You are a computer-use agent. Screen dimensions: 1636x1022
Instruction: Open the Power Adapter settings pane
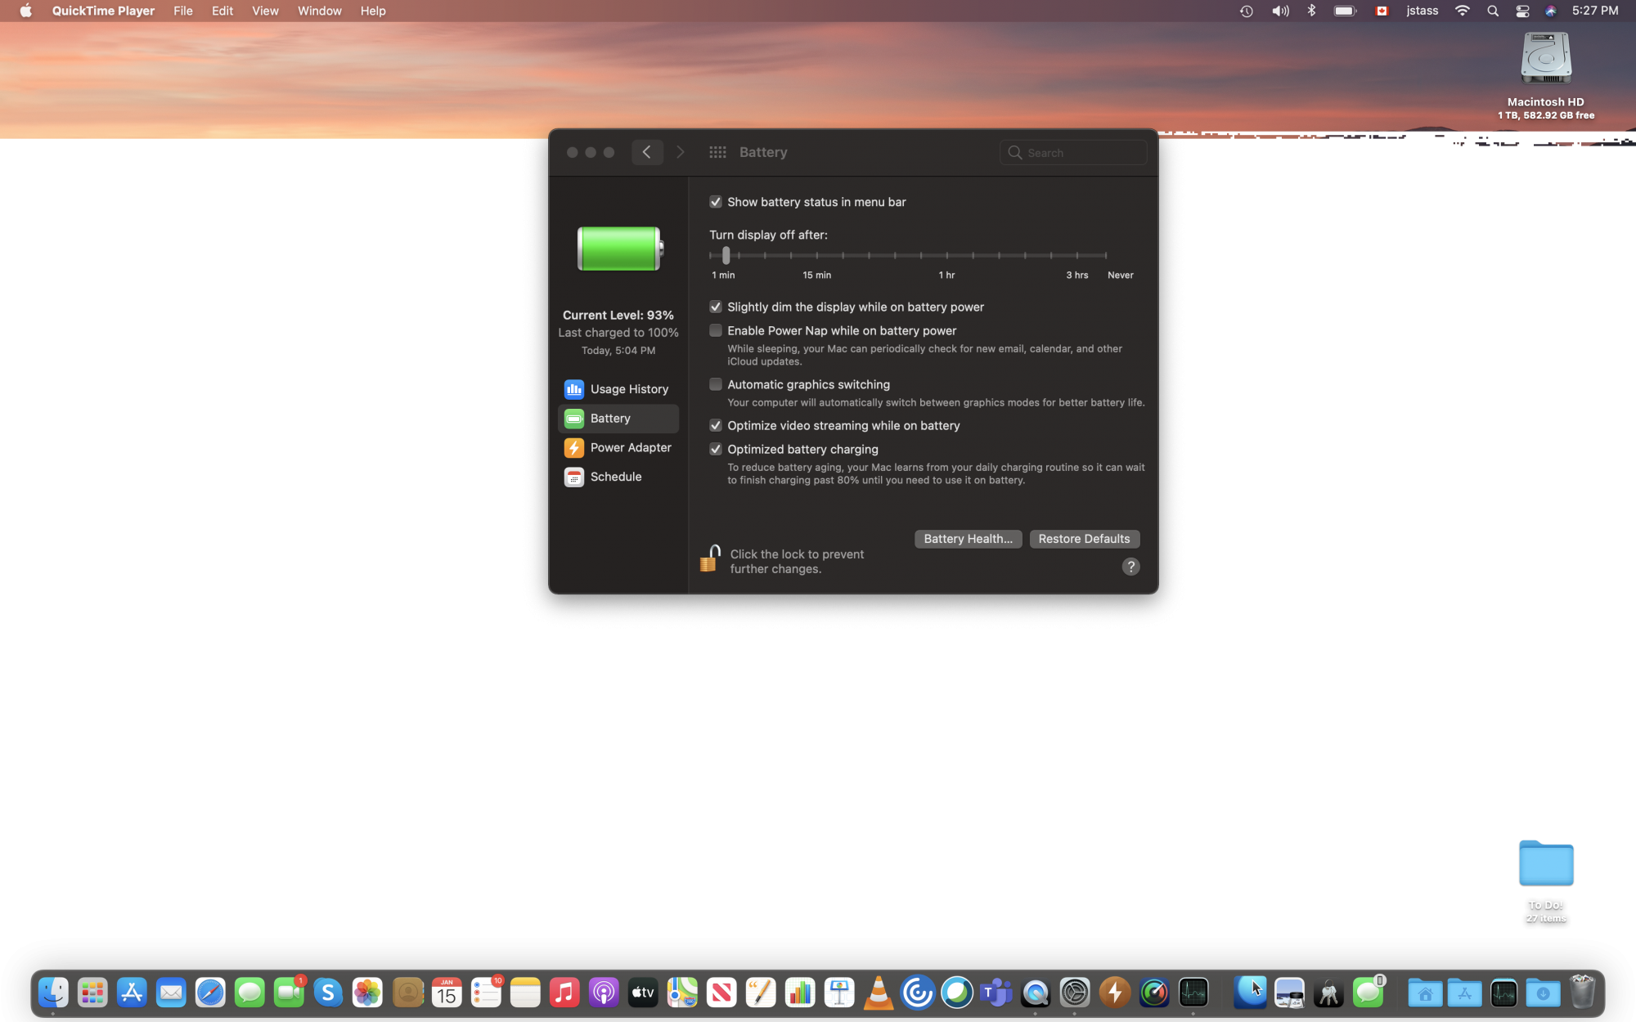(631, 447)
